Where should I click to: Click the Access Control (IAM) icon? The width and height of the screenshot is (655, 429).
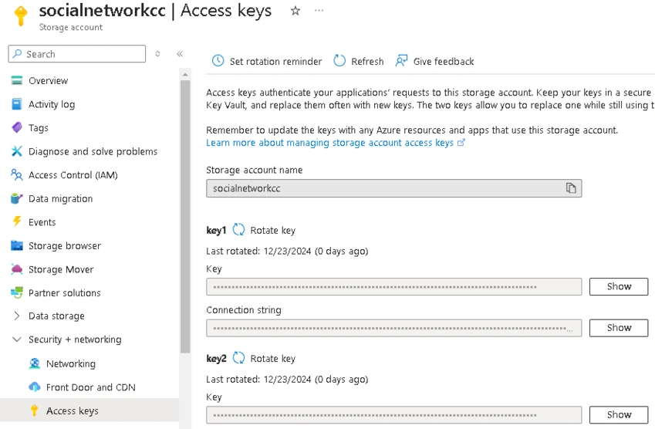click(x=17, y=174)
